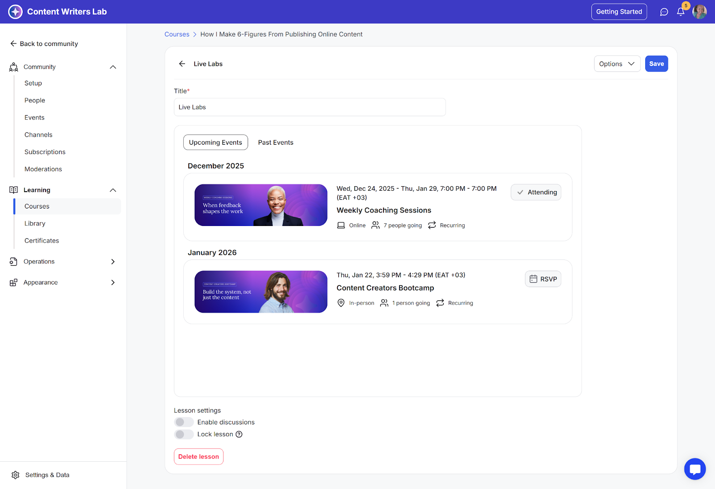Click the course name in breadcrumb

click(x=282, y=34)
